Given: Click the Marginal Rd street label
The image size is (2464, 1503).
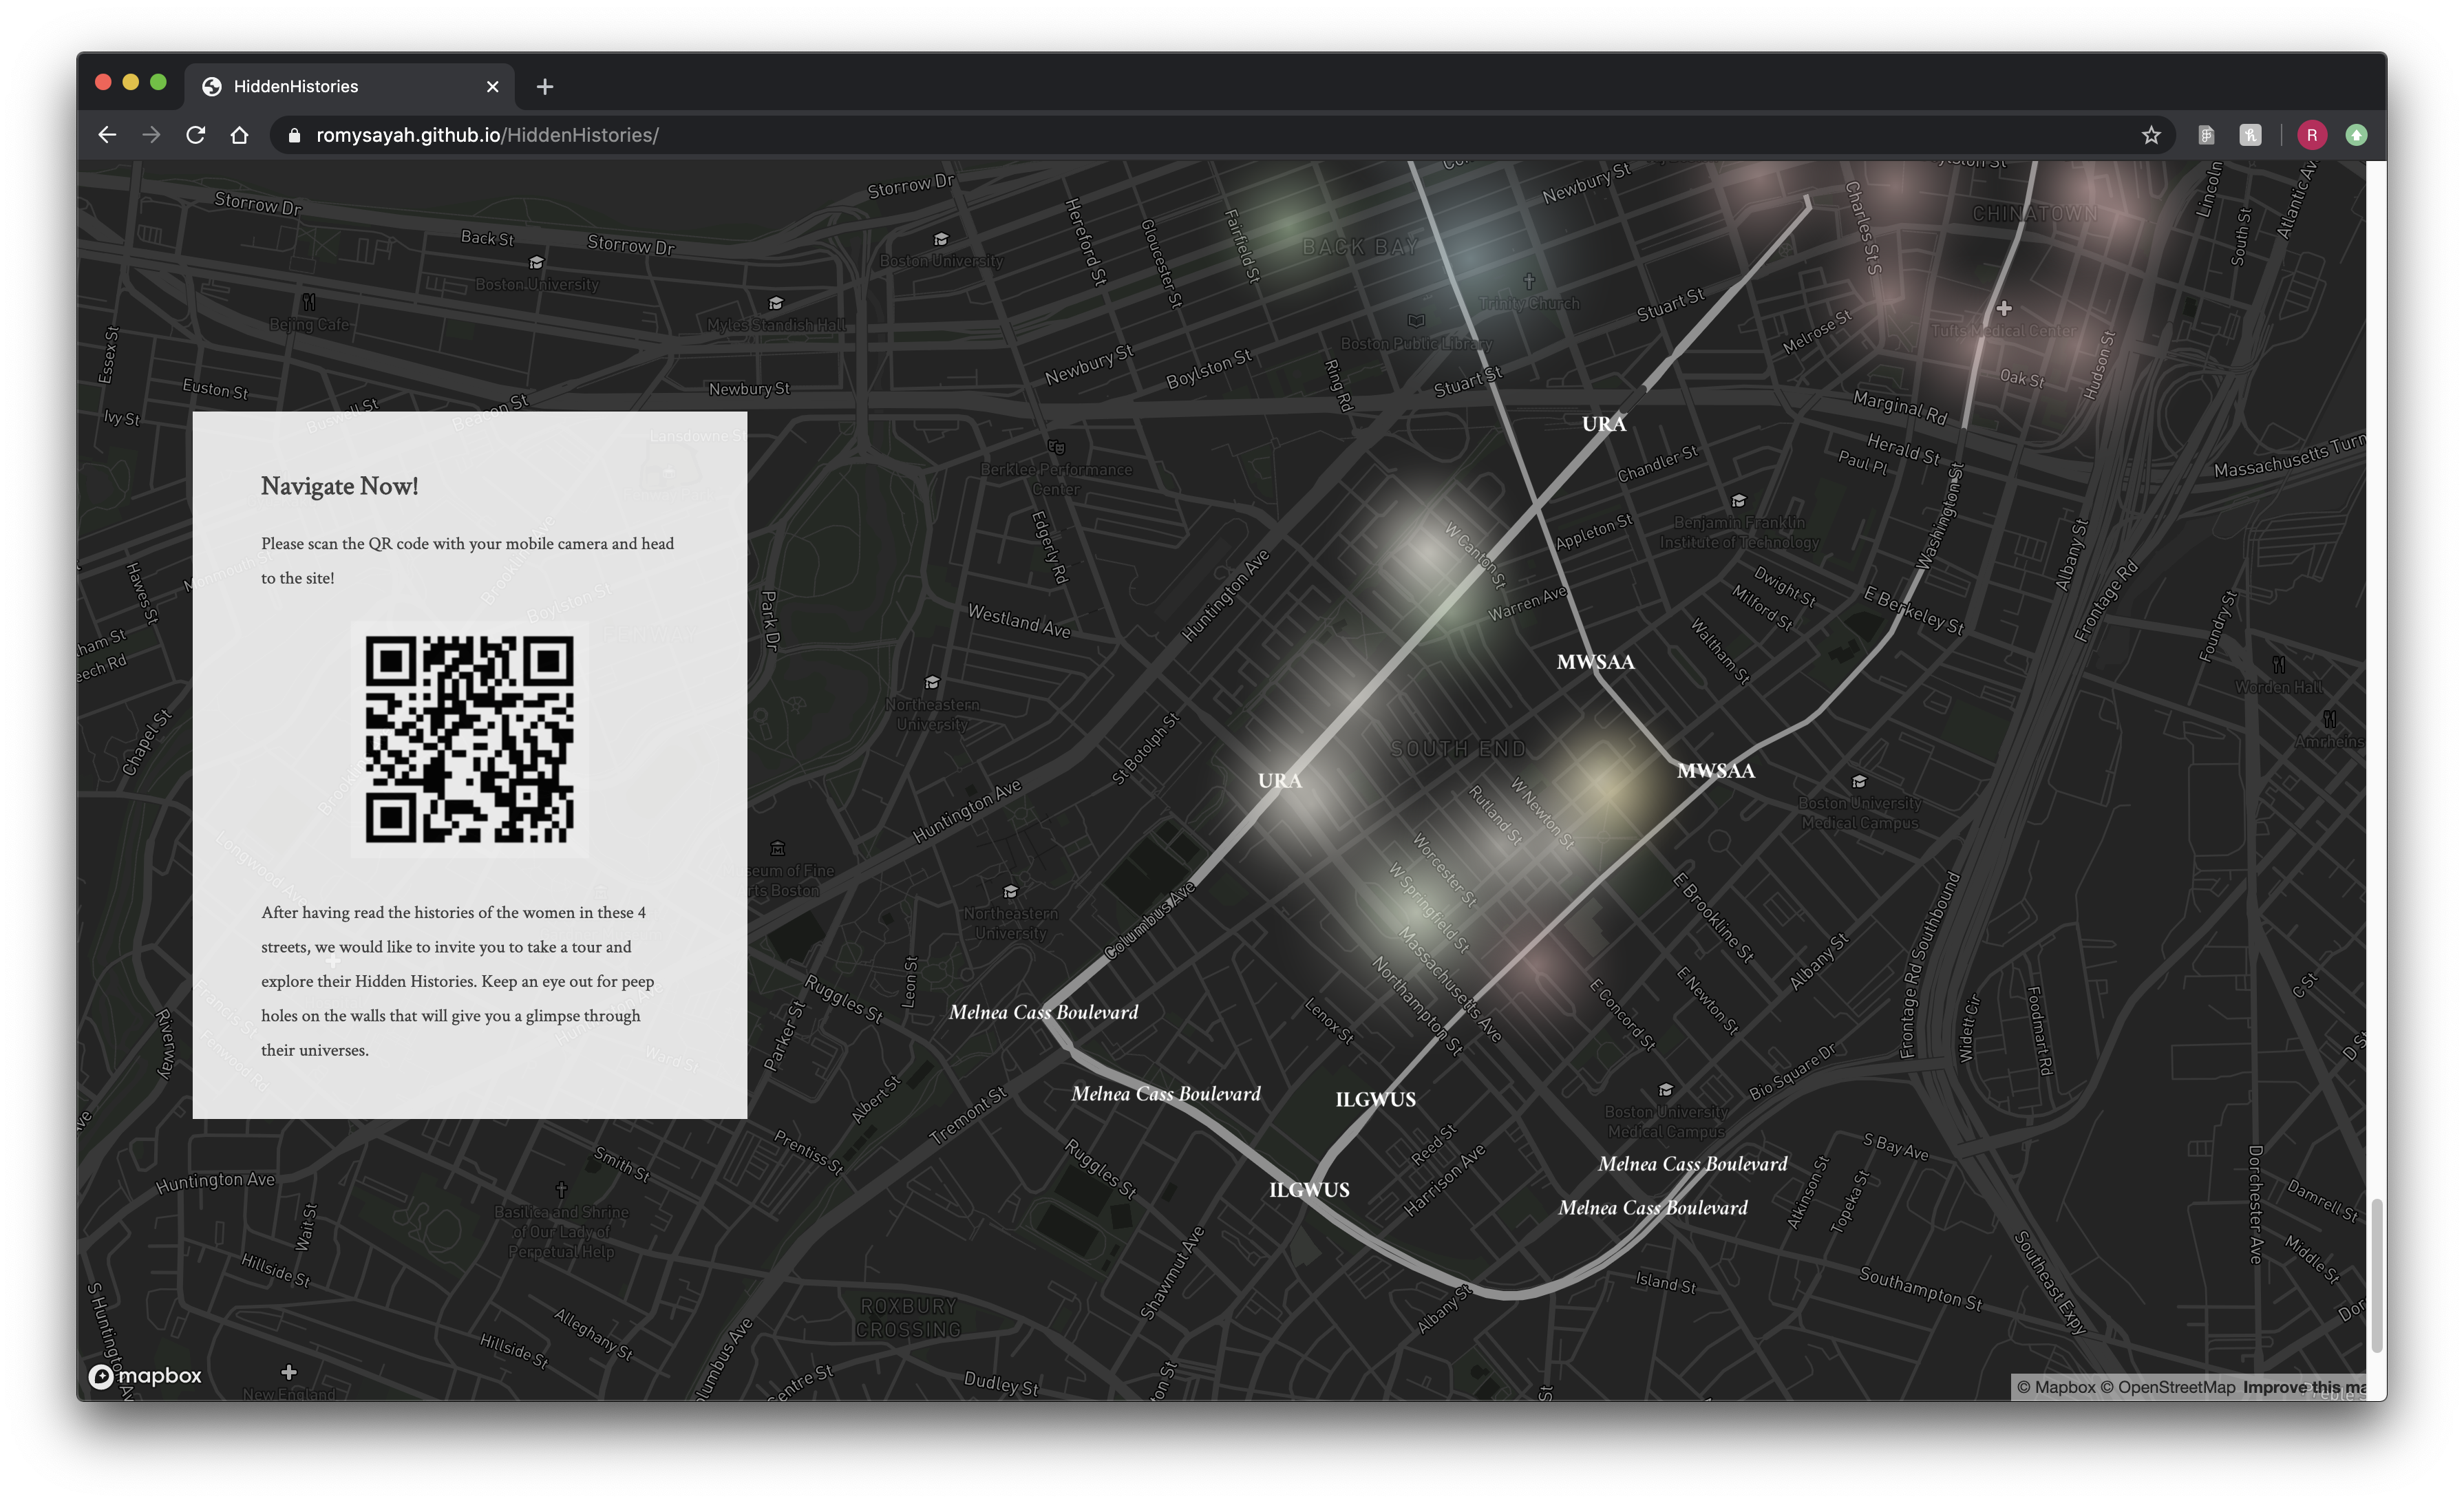Looking at the screenshot, I should click(1900, 408).
